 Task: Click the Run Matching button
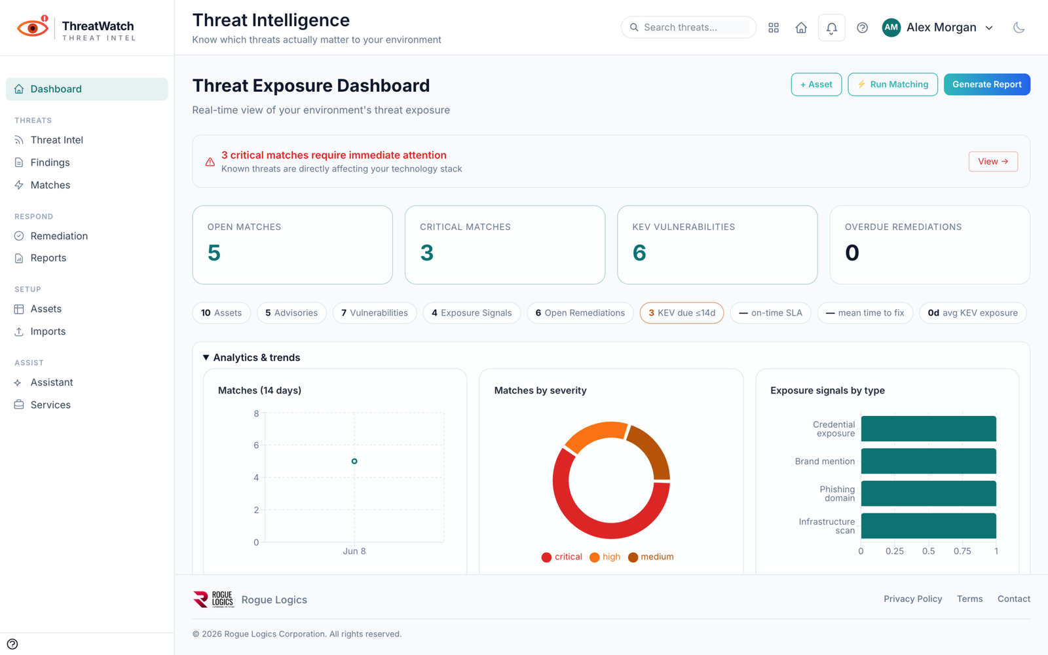coord(893,84)
